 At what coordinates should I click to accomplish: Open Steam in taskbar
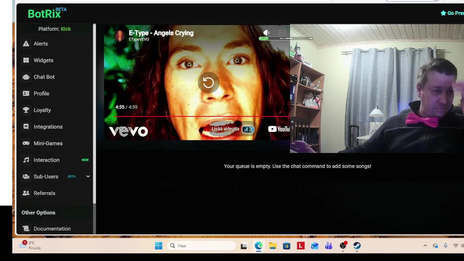[357, 246]
